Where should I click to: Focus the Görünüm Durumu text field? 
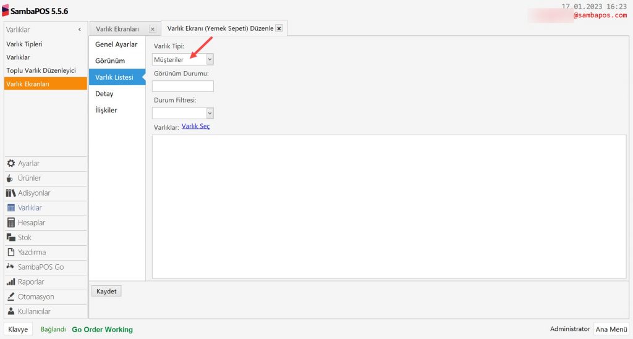(x=182, y=86)
